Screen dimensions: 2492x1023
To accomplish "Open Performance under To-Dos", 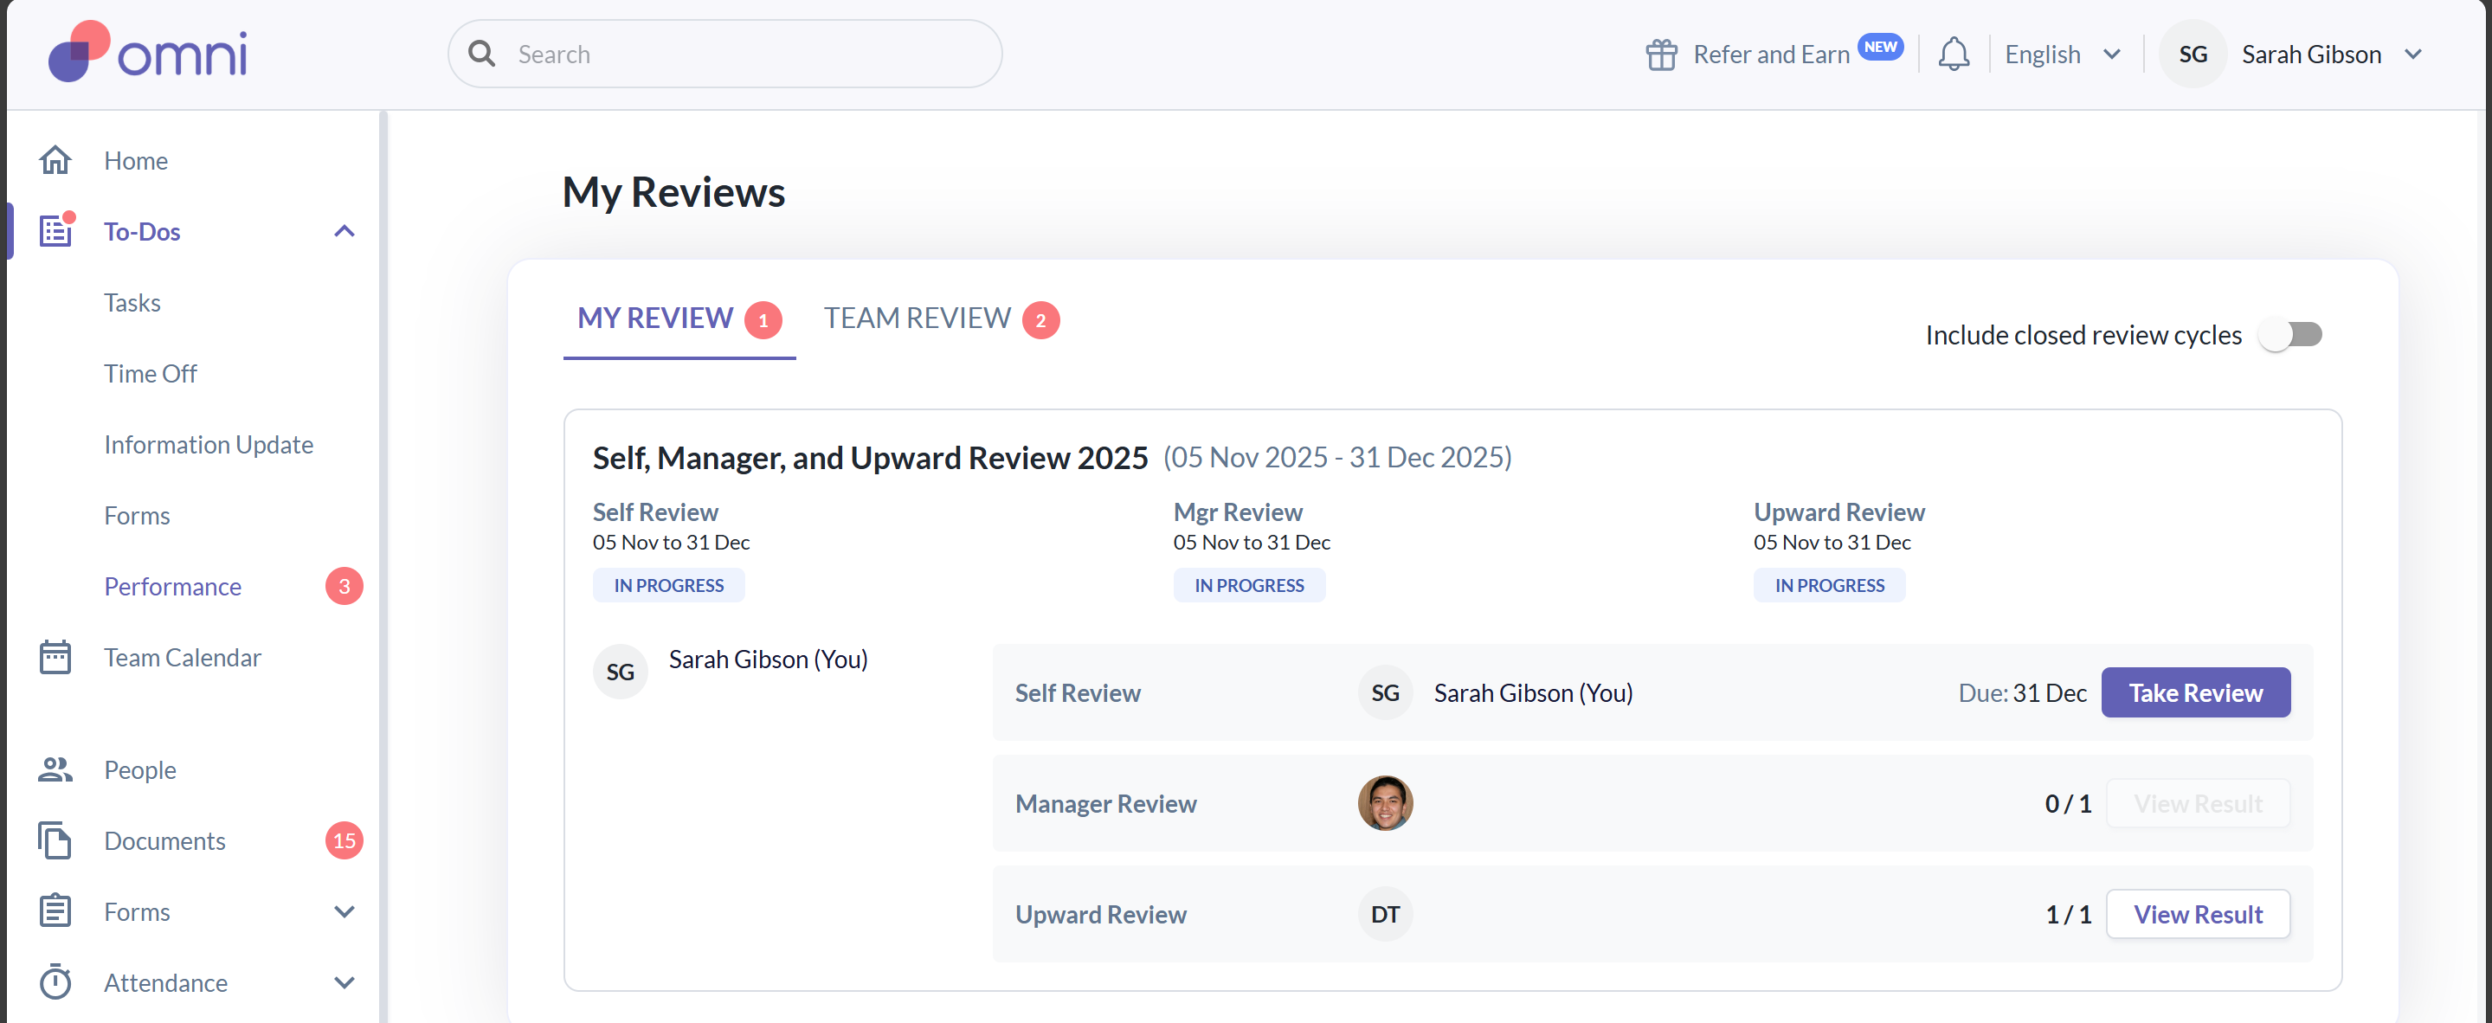I will (173, 586).
